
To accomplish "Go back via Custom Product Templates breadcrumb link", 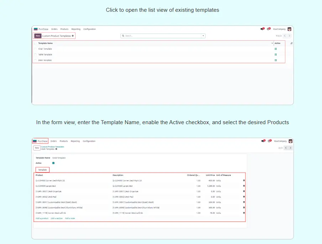I will pos(53,147).
